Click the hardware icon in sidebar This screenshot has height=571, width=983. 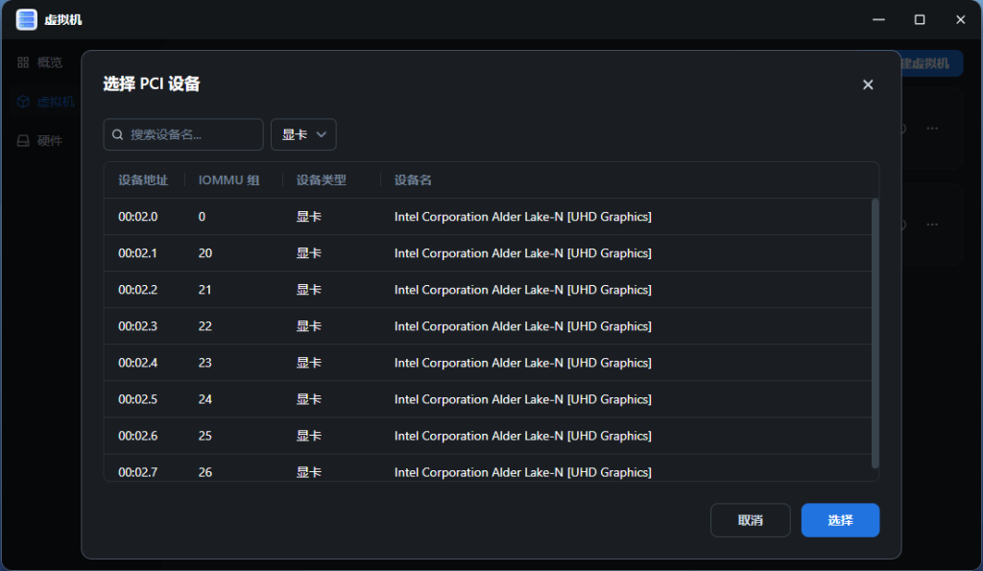pos(23,141)
